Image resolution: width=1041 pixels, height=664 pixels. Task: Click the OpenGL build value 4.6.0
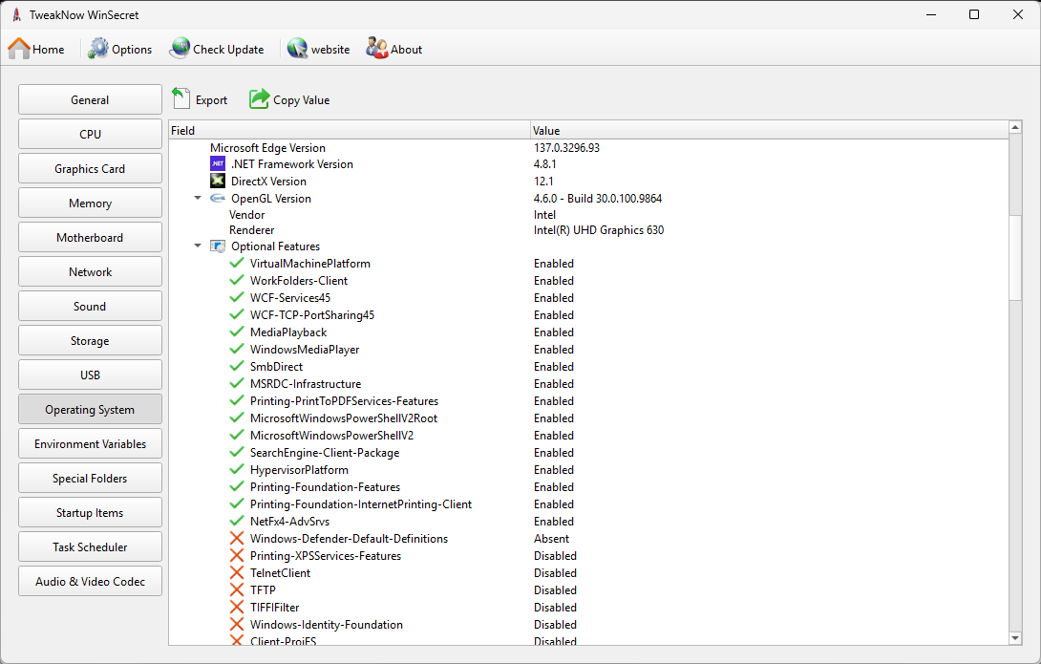(x=598, y=198)
